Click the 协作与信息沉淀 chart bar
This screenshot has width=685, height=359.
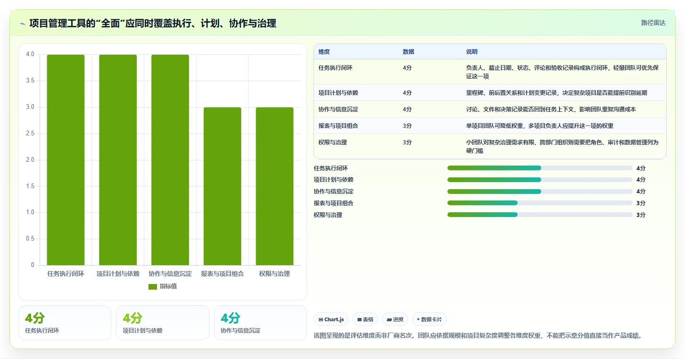point(170,160)
